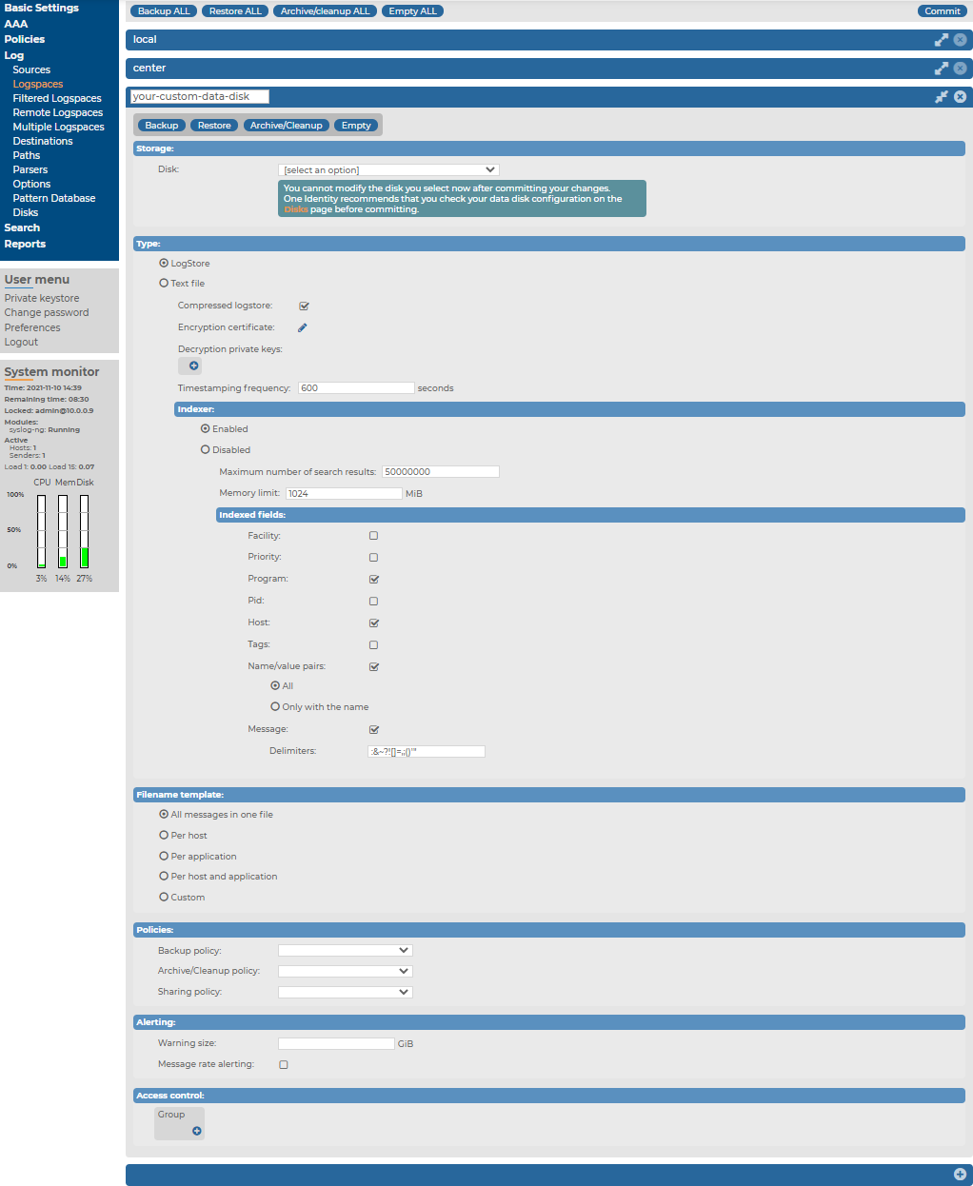Delete the your-custom-data-disk logspace
973x1186 pixels.
point(960,97)
